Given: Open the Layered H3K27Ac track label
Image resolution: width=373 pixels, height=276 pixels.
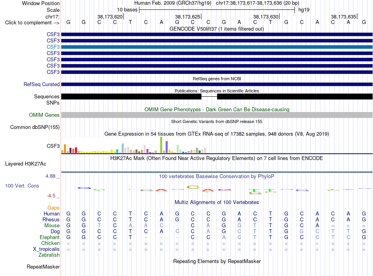Looking at the screenshot, I should click(26, 164).
